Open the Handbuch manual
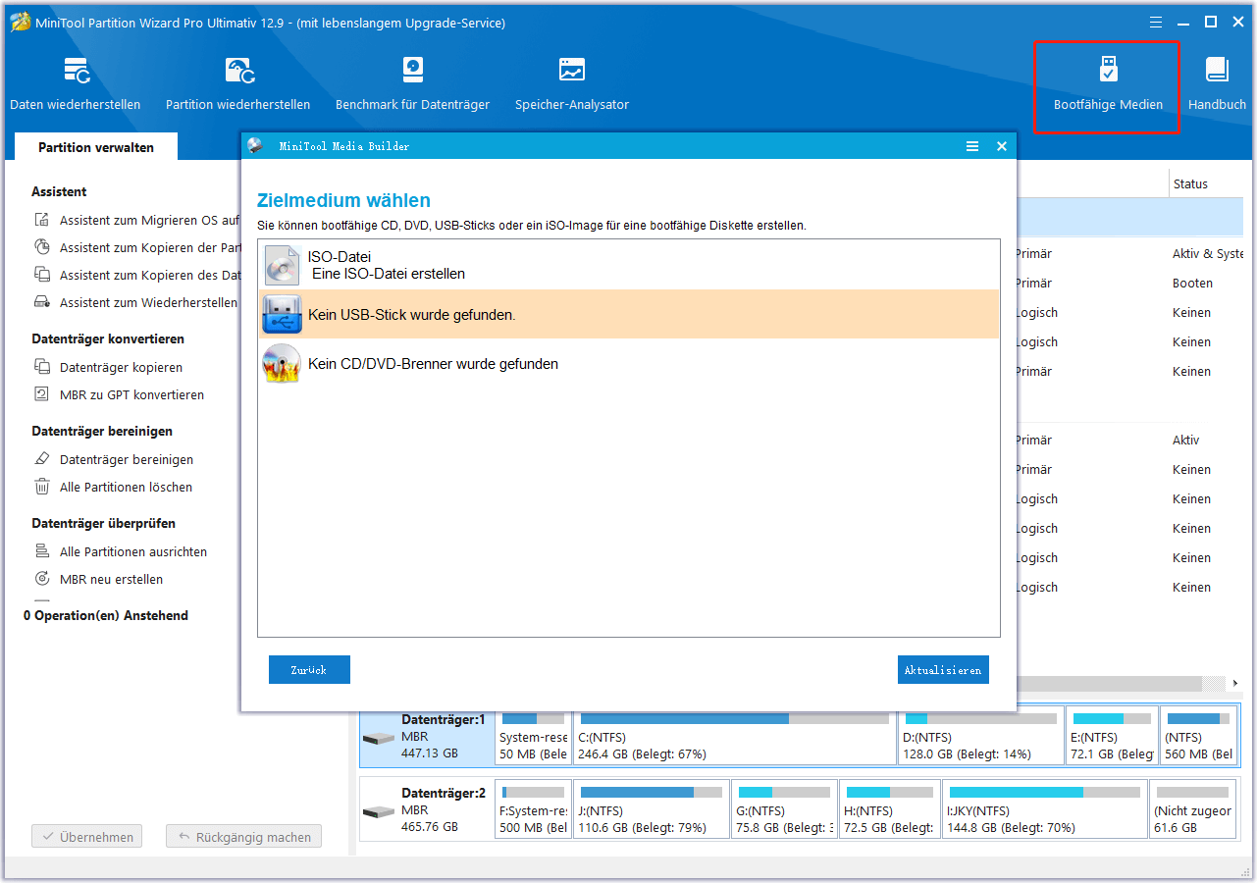This screenshot has width=1257, height=883. (x=1217, y=83)
